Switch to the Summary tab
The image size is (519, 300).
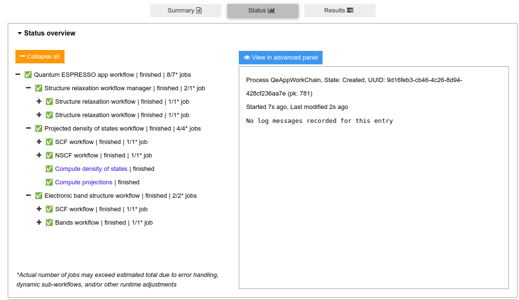(x=185, y=11)
